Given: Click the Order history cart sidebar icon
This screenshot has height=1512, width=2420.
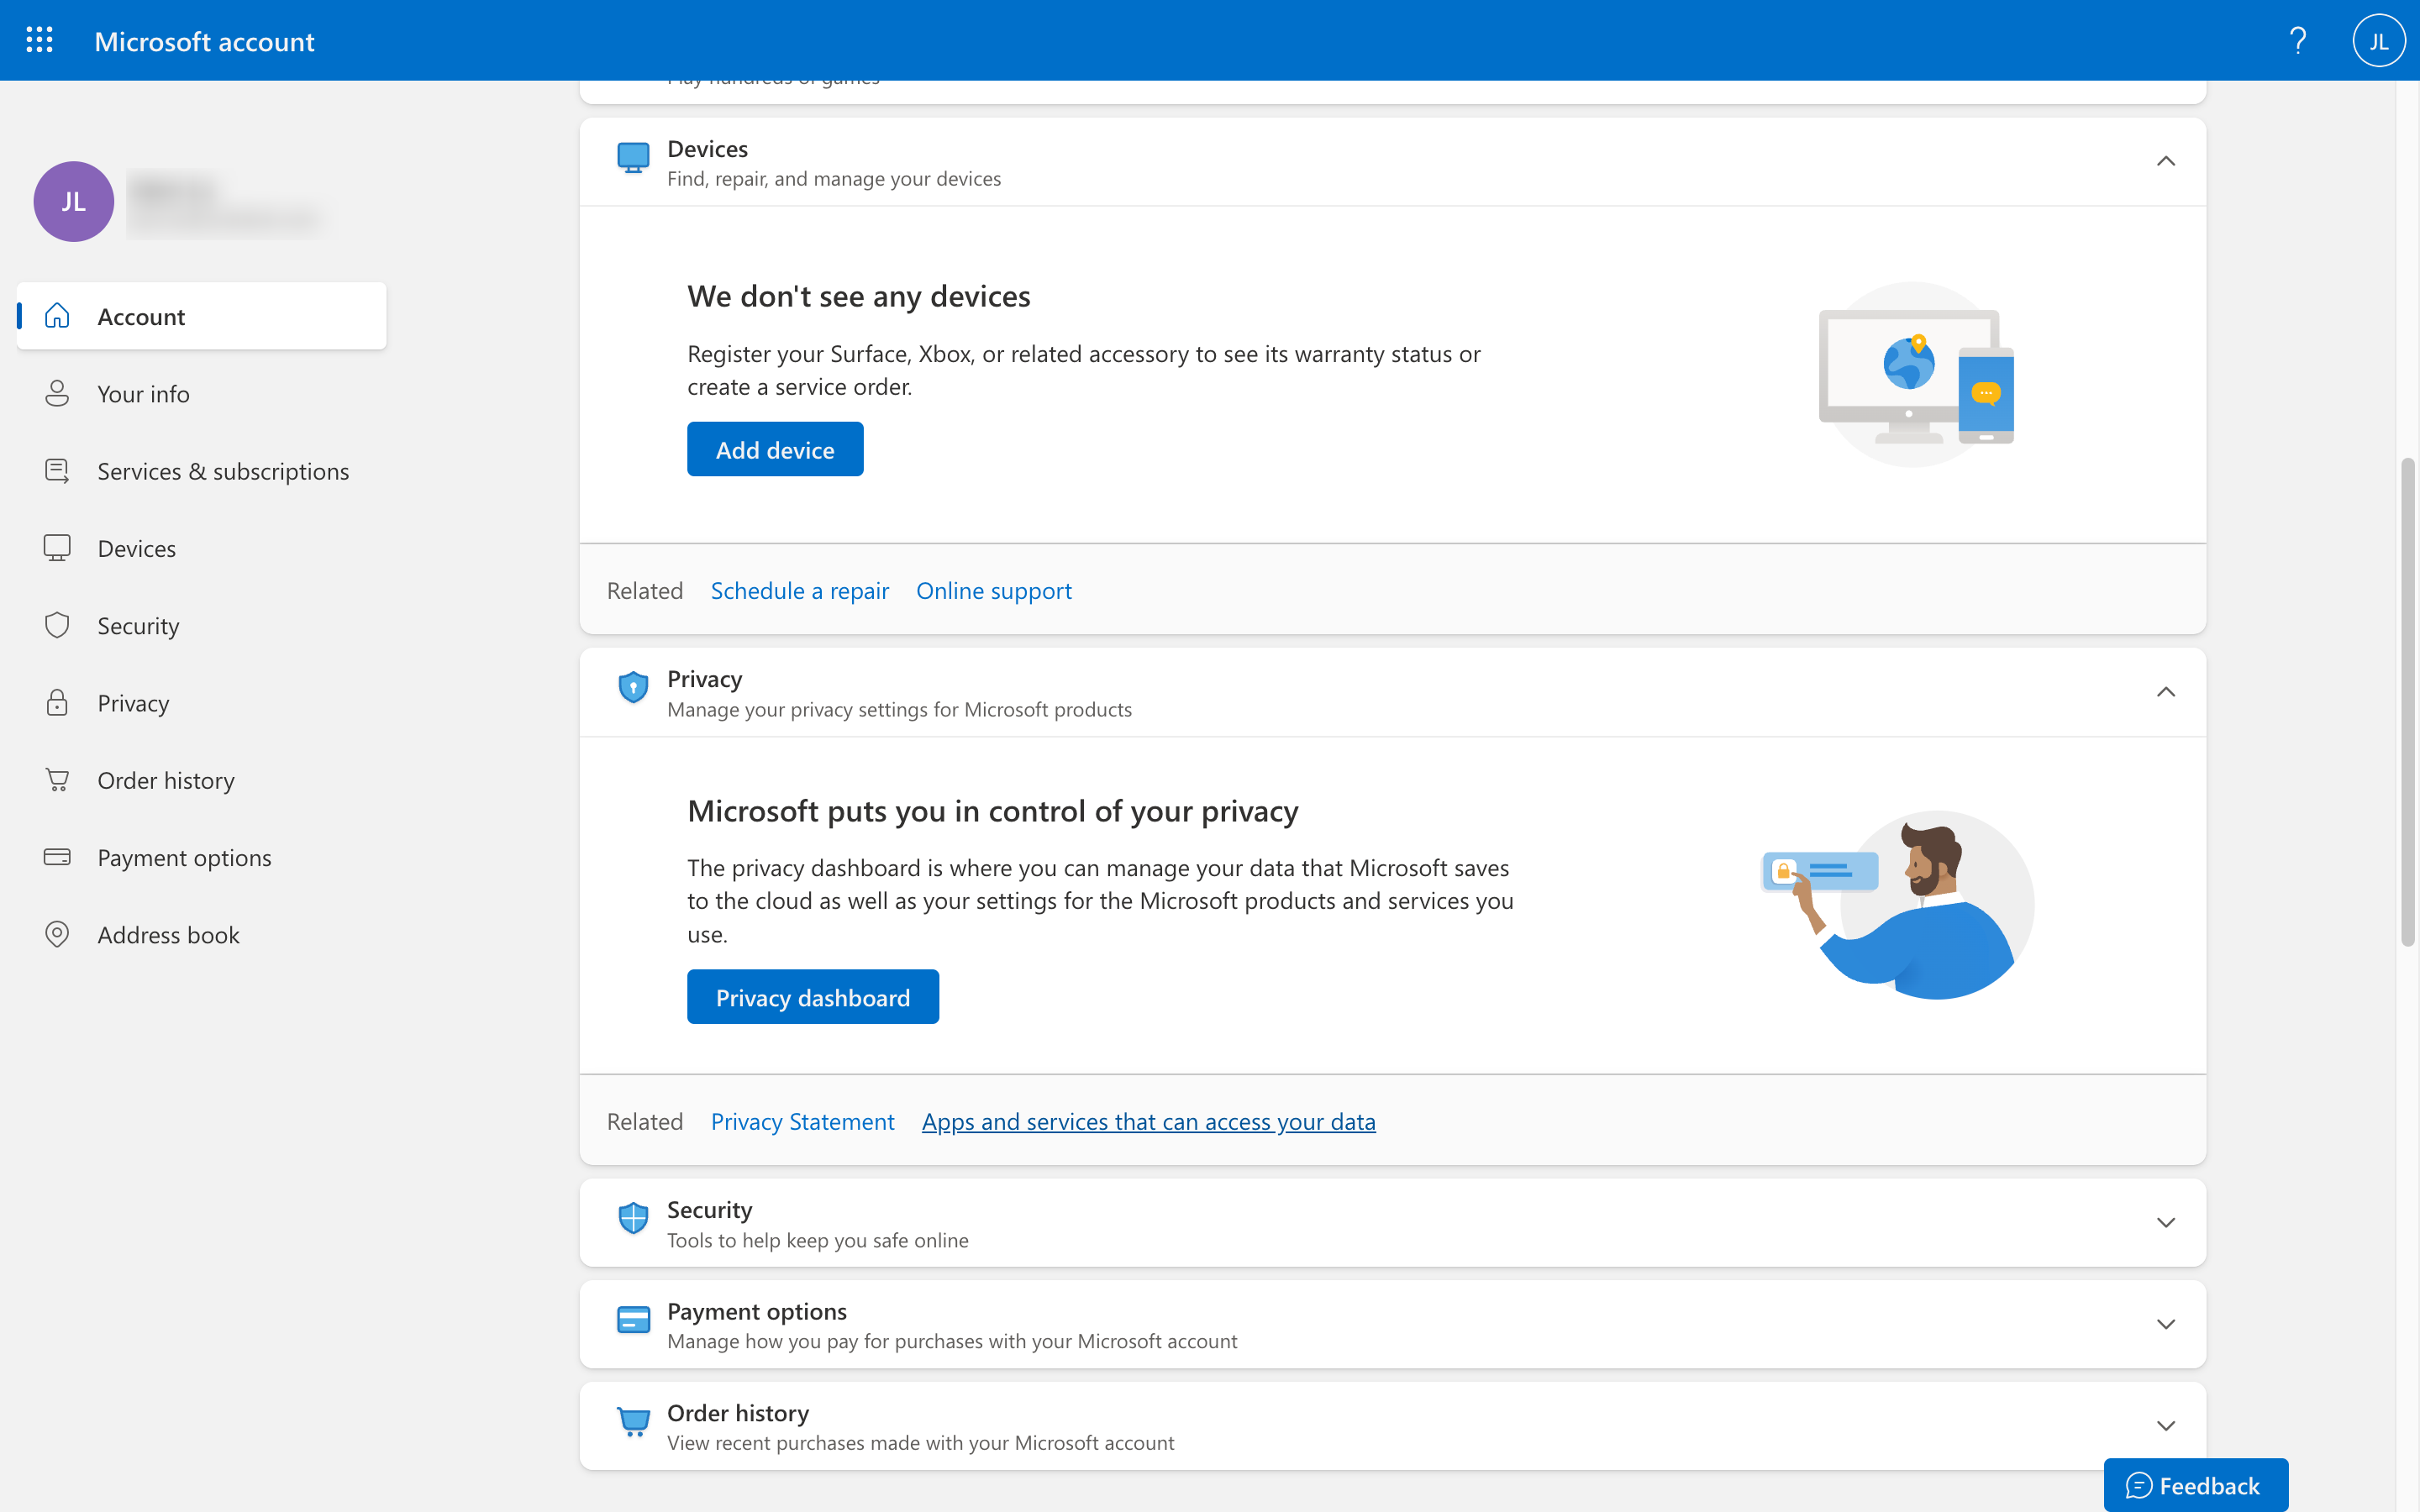Looking at the screenshot, I should (x=57, y=780).
